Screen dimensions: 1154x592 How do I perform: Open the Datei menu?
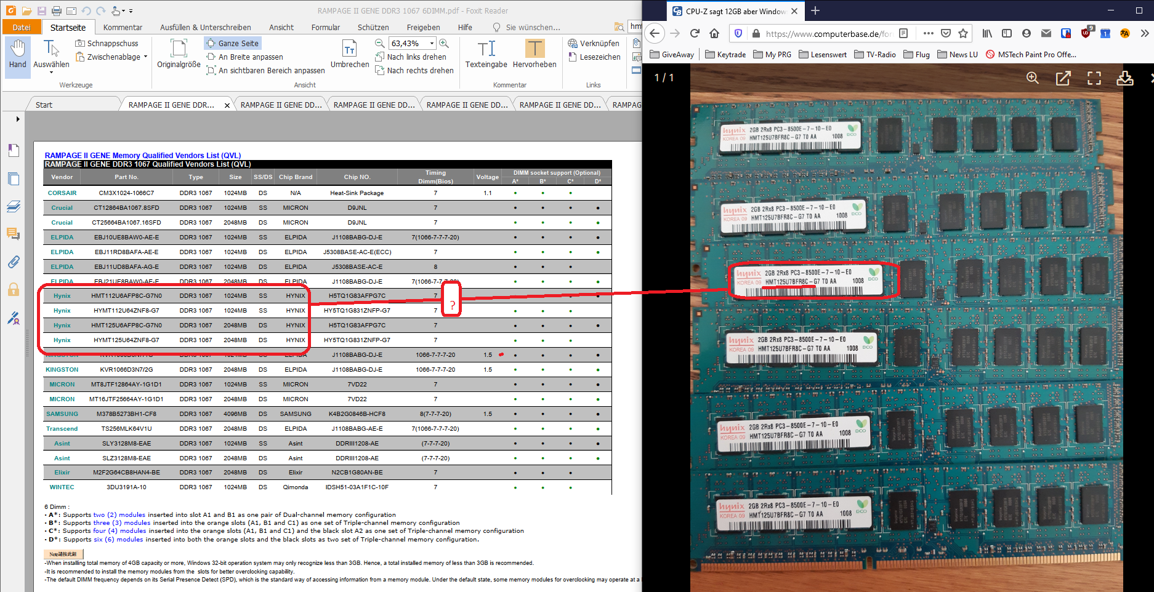(x=22, y=27)
